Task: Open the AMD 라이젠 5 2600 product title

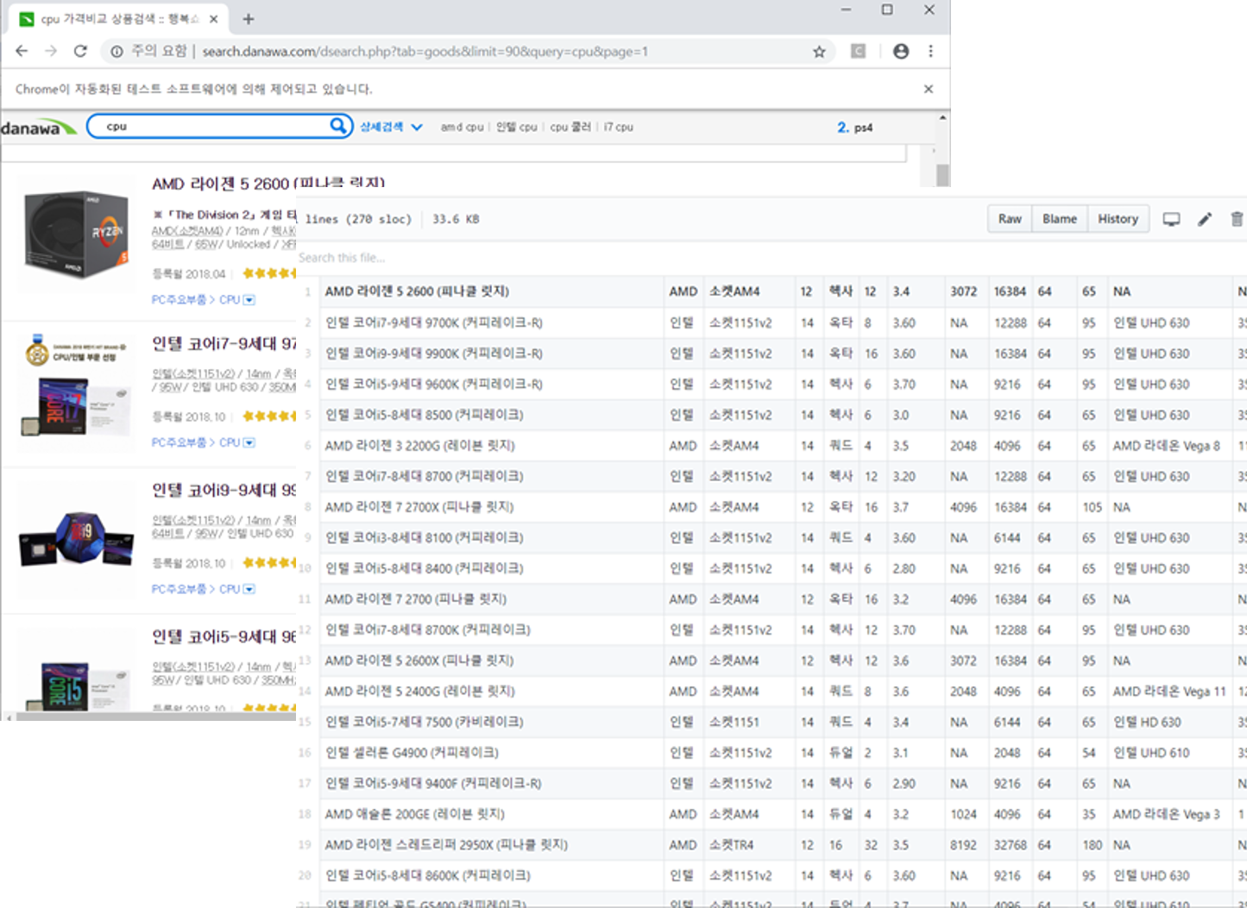Action: [268, 184]
